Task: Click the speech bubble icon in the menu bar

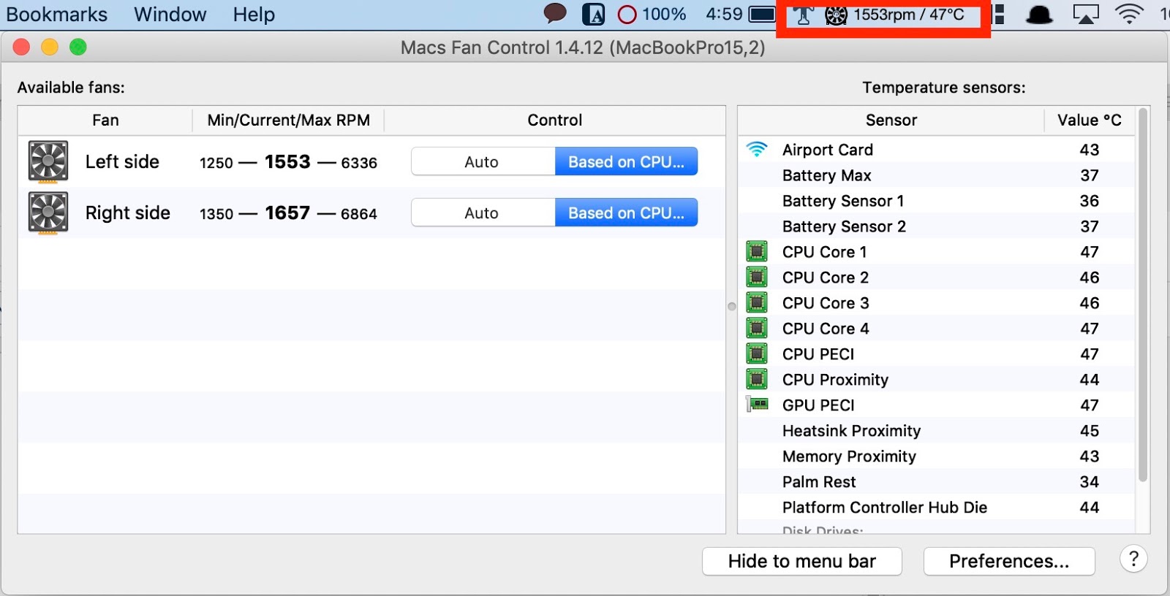Action: (x=555, y=14)
